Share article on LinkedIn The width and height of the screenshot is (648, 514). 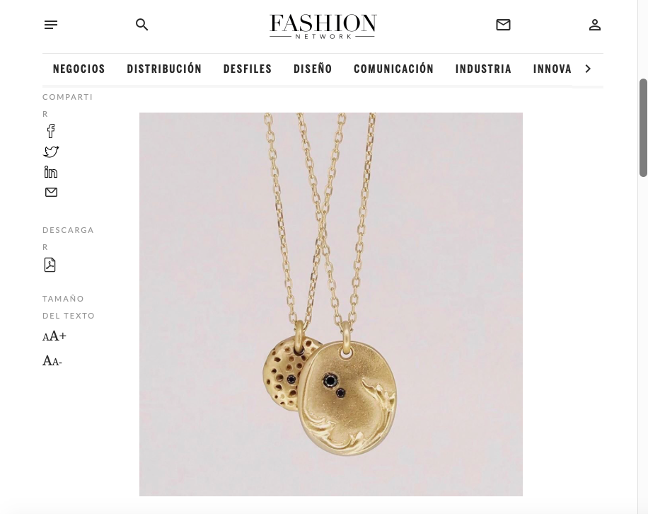pos(51,172)
